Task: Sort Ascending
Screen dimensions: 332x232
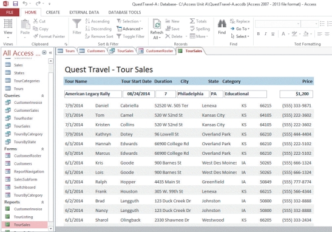Action: pyautogui.click(x=97, y=21)
